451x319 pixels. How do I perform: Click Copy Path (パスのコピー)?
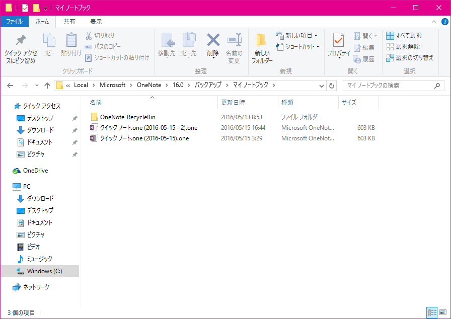click(x=103, y=47)
